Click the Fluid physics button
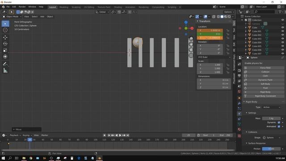 (264, 88)
